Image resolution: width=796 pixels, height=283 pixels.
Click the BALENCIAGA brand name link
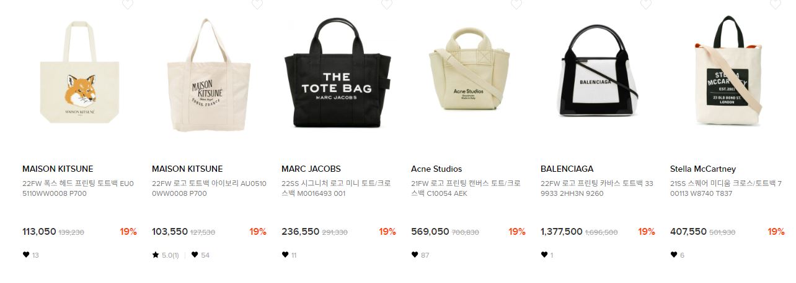click(567, 169)
